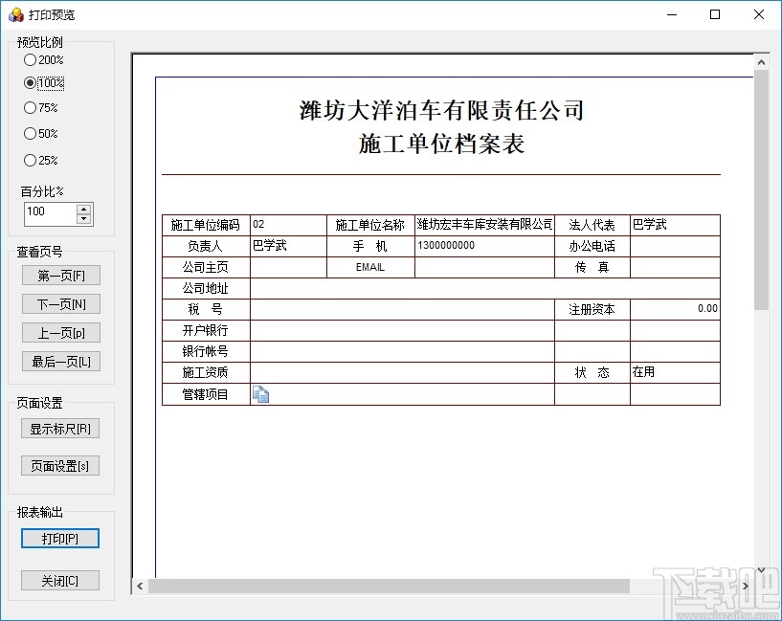Click the percentage spinner up arrow
This screenshot has width=782, height=621.
tap(84, 211)
